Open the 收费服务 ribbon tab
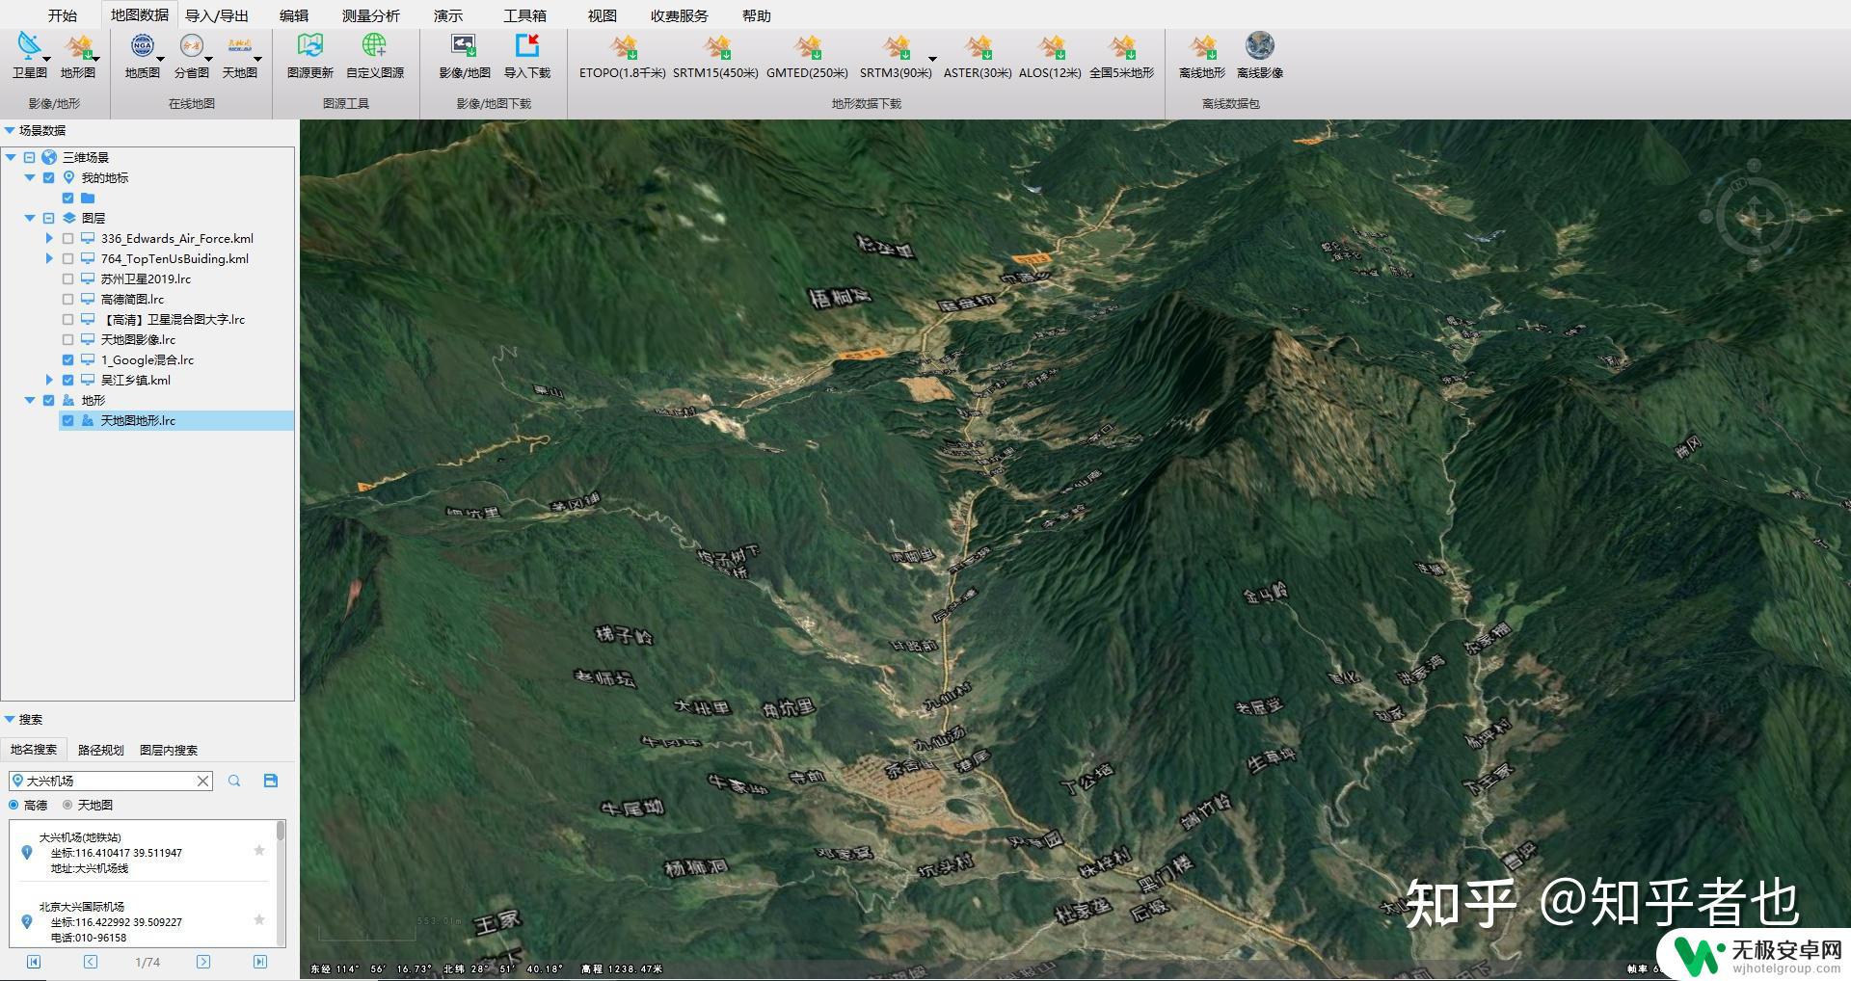Viewport: 1851px width, 981px height. tap(680, 15)
